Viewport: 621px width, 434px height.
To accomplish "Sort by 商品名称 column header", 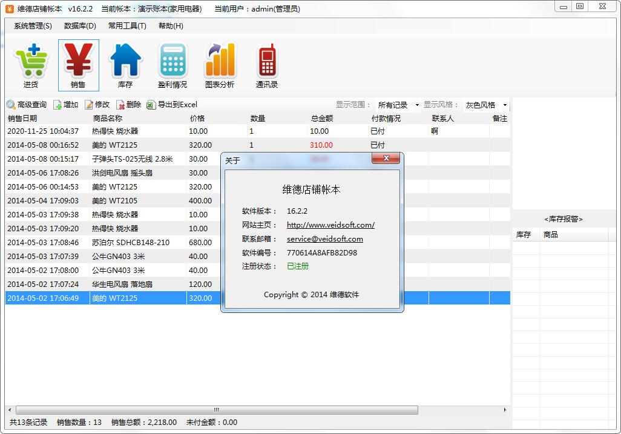I will coord(139,119).
